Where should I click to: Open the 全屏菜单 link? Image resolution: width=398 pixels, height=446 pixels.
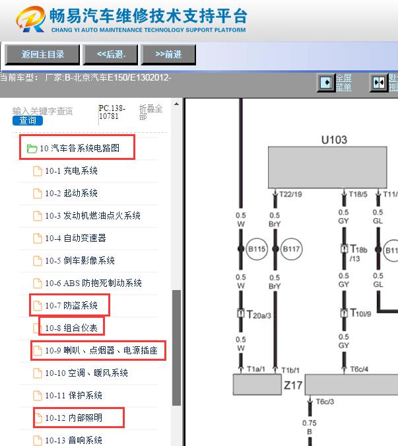pyautogui.click(x=344, y=83)
